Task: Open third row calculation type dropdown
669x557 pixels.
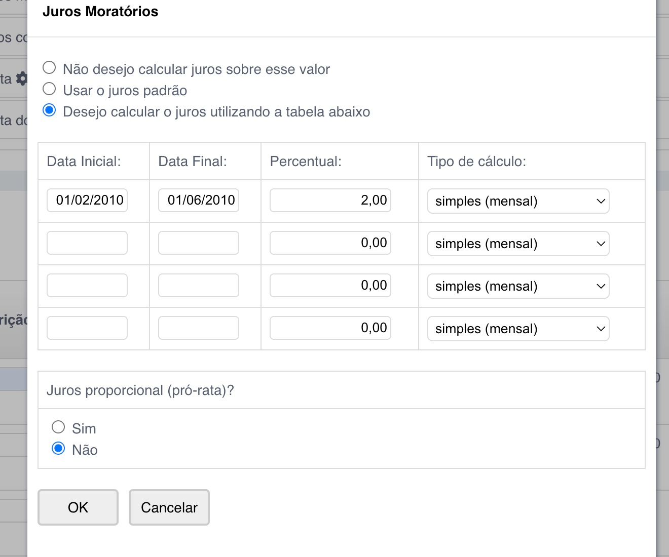Action: pyautogui.click(x=518, y=286)
